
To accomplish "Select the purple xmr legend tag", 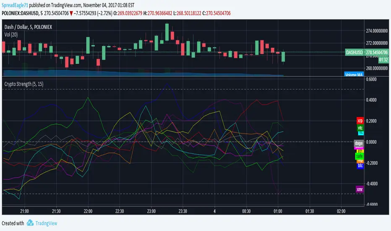I will [360, 189].
